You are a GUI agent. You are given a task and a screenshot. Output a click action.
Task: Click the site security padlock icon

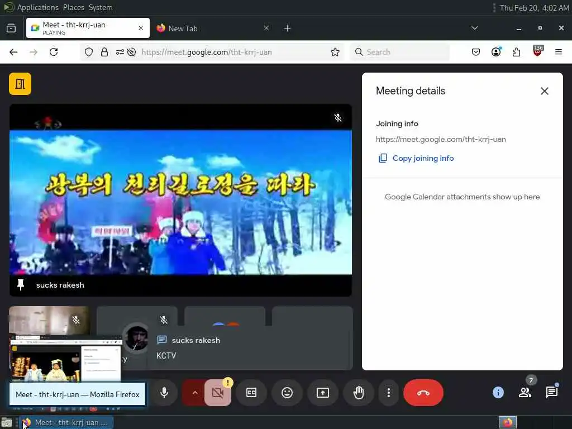click(x=104, y=52)
